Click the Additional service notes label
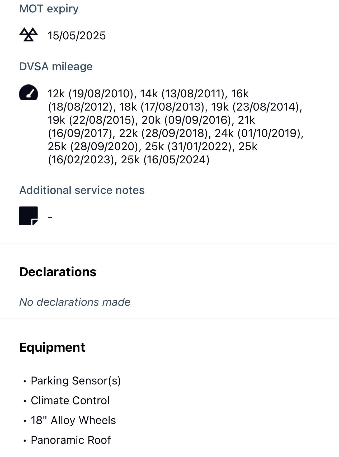Screen dimensions: 339x457 tap(82, 190)
